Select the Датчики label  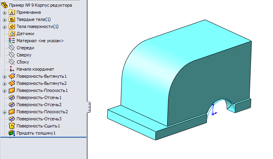click(x=25, y=34)
